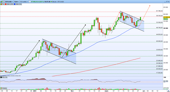Select the 33 850,00 level label

click(x=159, y=50)
